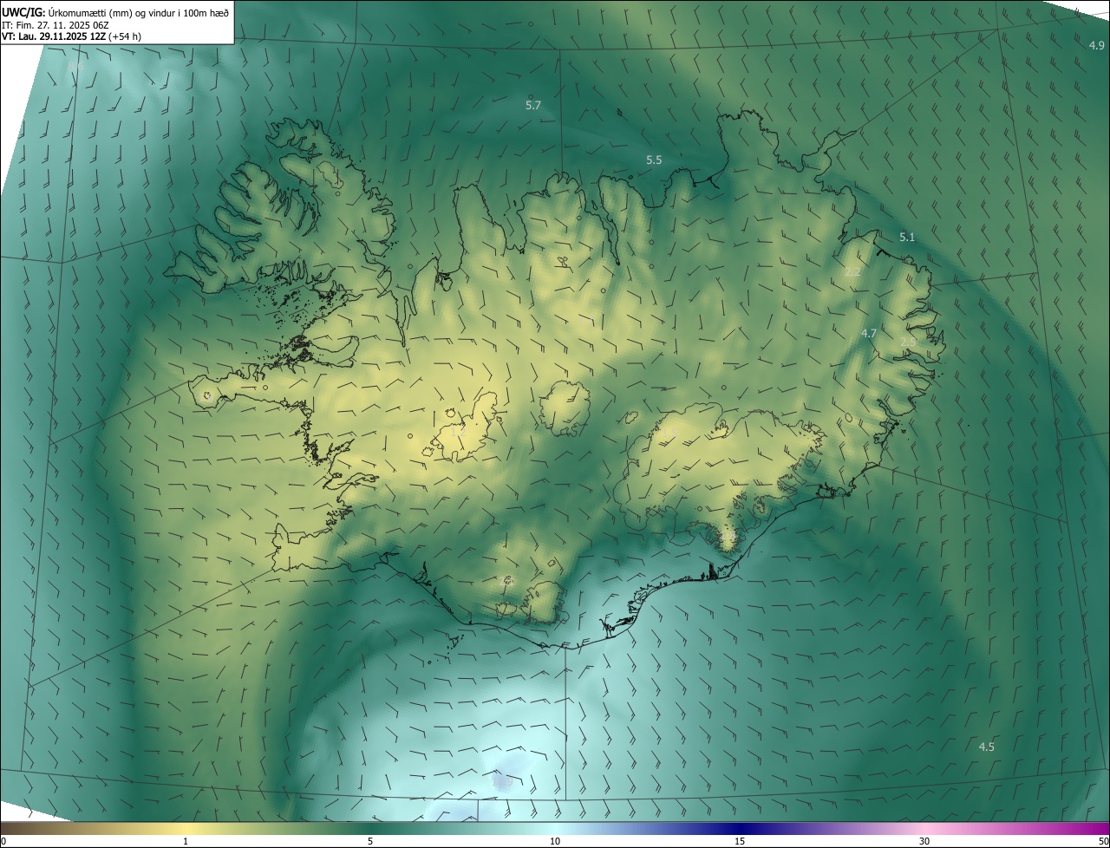1110x848 pixels.
Task: Click the colorbar tick labeled 5
Action: (370, 841)
